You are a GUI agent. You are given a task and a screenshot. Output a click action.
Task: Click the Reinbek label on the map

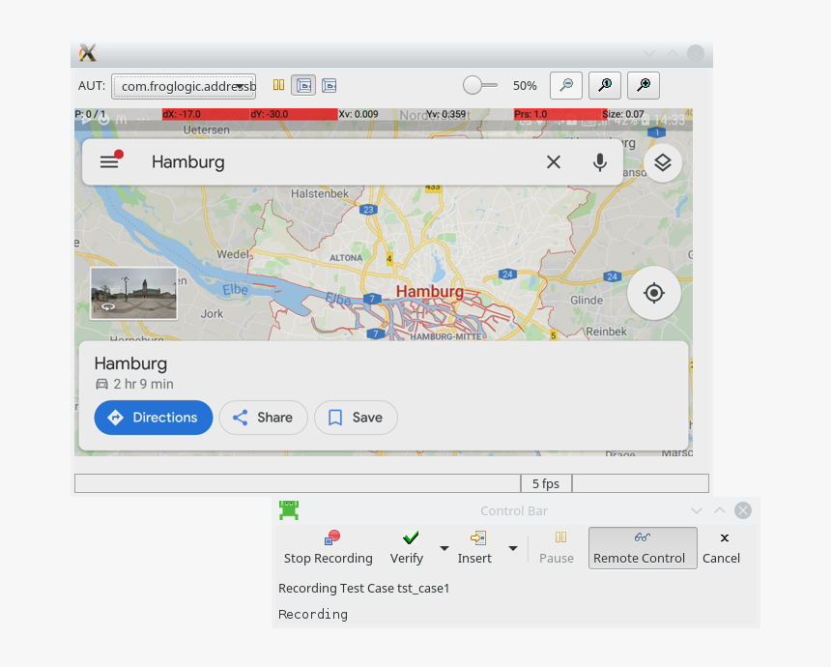[x=606, y=332]
